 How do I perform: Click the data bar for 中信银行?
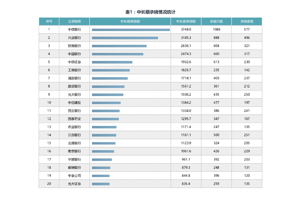[x=131, y=30]
